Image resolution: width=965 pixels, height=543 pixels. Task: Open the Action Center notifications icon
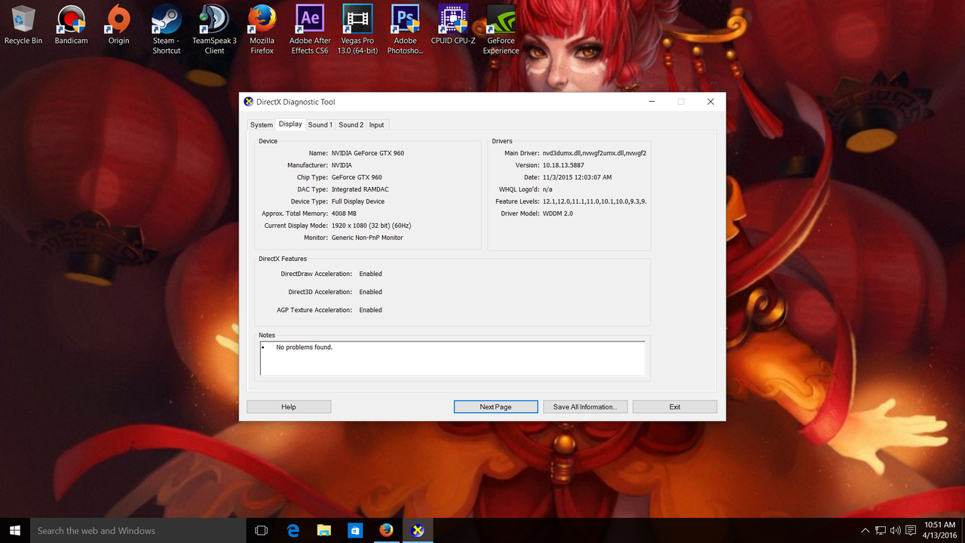(x=911, y=530)
